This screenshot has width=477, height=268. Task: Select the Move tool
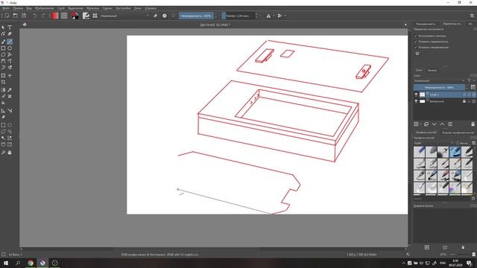(x=10, y=75)
